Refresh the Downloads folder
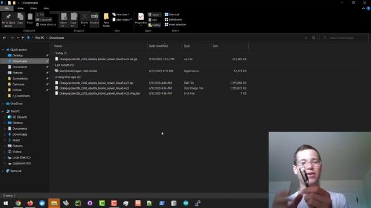Image resolution: width=371 pixels, height=208 pixels. (314, 38)
